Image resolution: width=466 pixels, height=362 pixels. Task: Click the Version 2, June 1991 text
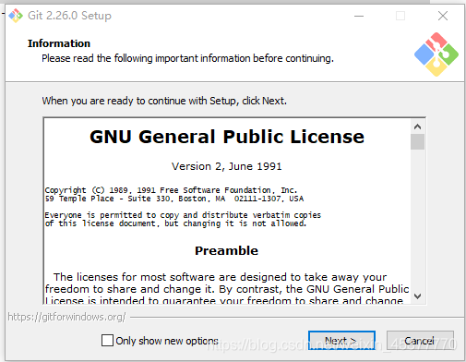tap(227, 166)
